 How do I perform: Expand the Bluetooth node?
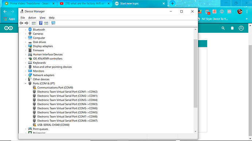pos(26,30)
